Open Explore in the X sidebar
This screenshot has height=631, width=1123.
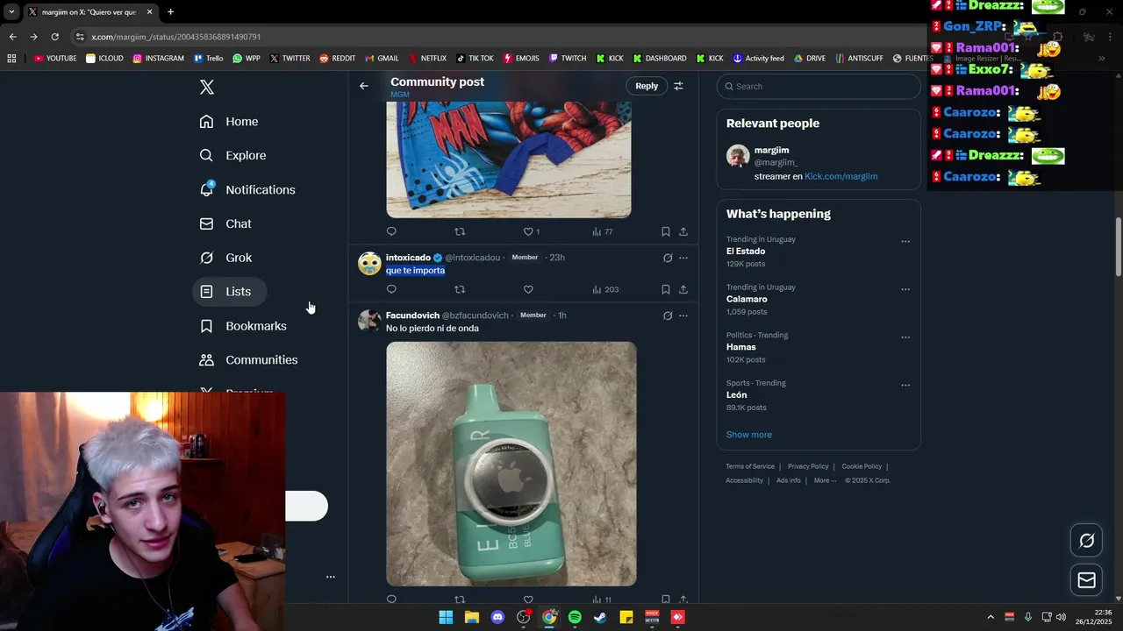[x=232, y=156]
